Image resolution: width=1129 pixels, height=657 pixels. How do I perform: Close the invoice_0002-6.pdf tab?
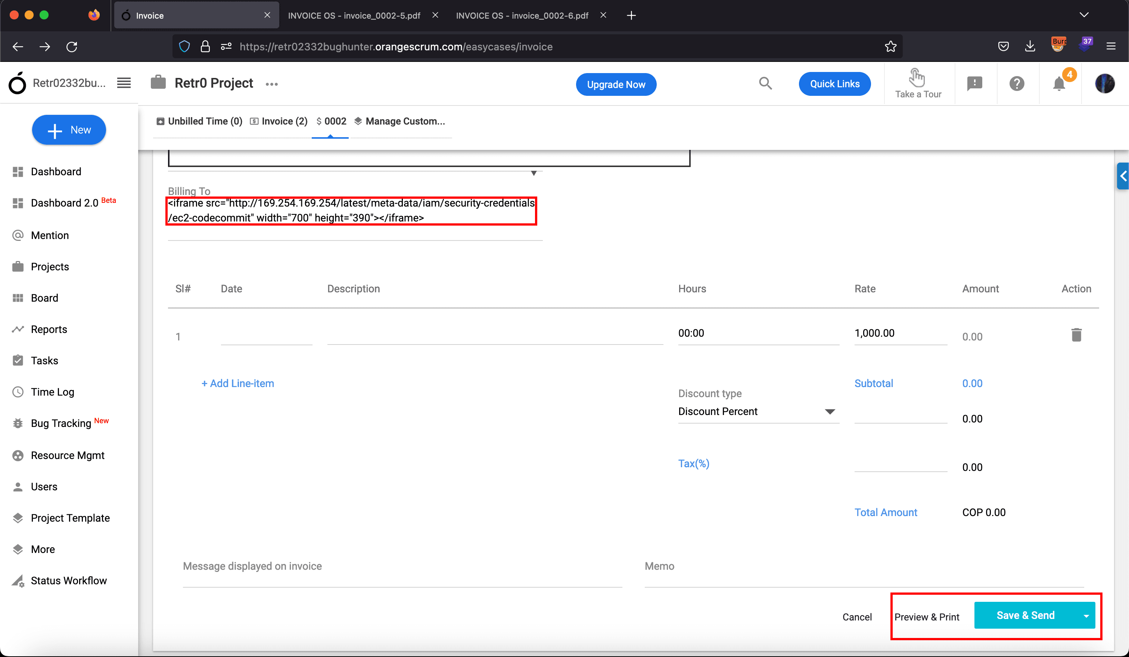point(603,15)
